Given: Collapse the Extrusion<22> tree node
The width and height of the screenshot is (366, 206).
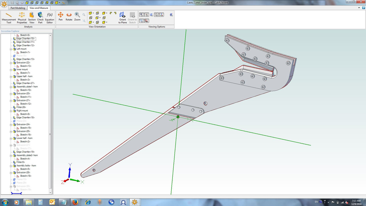Looking at the screenshot, I should pyautogui.click(x=11, y=63).
